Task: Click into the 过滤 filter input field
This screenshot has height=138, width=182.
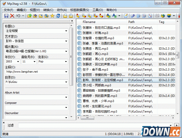Action: pyautogui.click(x=95, y=125)
